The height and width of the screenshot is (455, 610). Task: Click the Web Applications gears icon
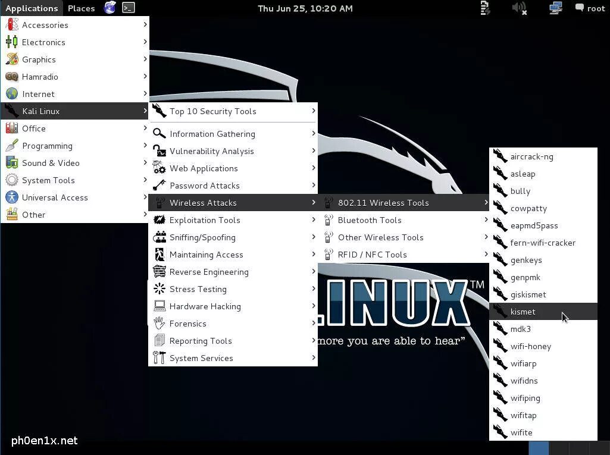point(159,168)
